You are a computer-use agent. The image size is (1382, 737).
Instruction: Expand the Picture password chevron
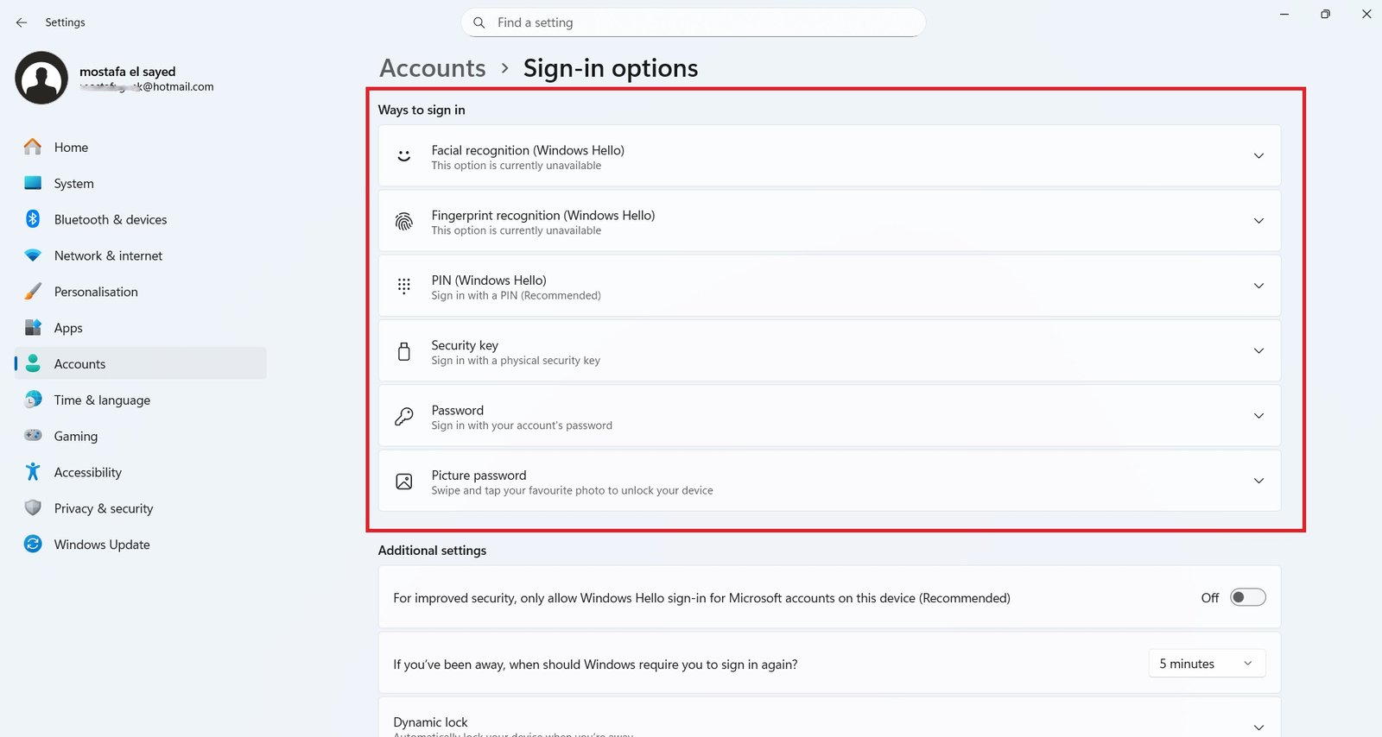pyautogui.click(x=1258, y=481)
